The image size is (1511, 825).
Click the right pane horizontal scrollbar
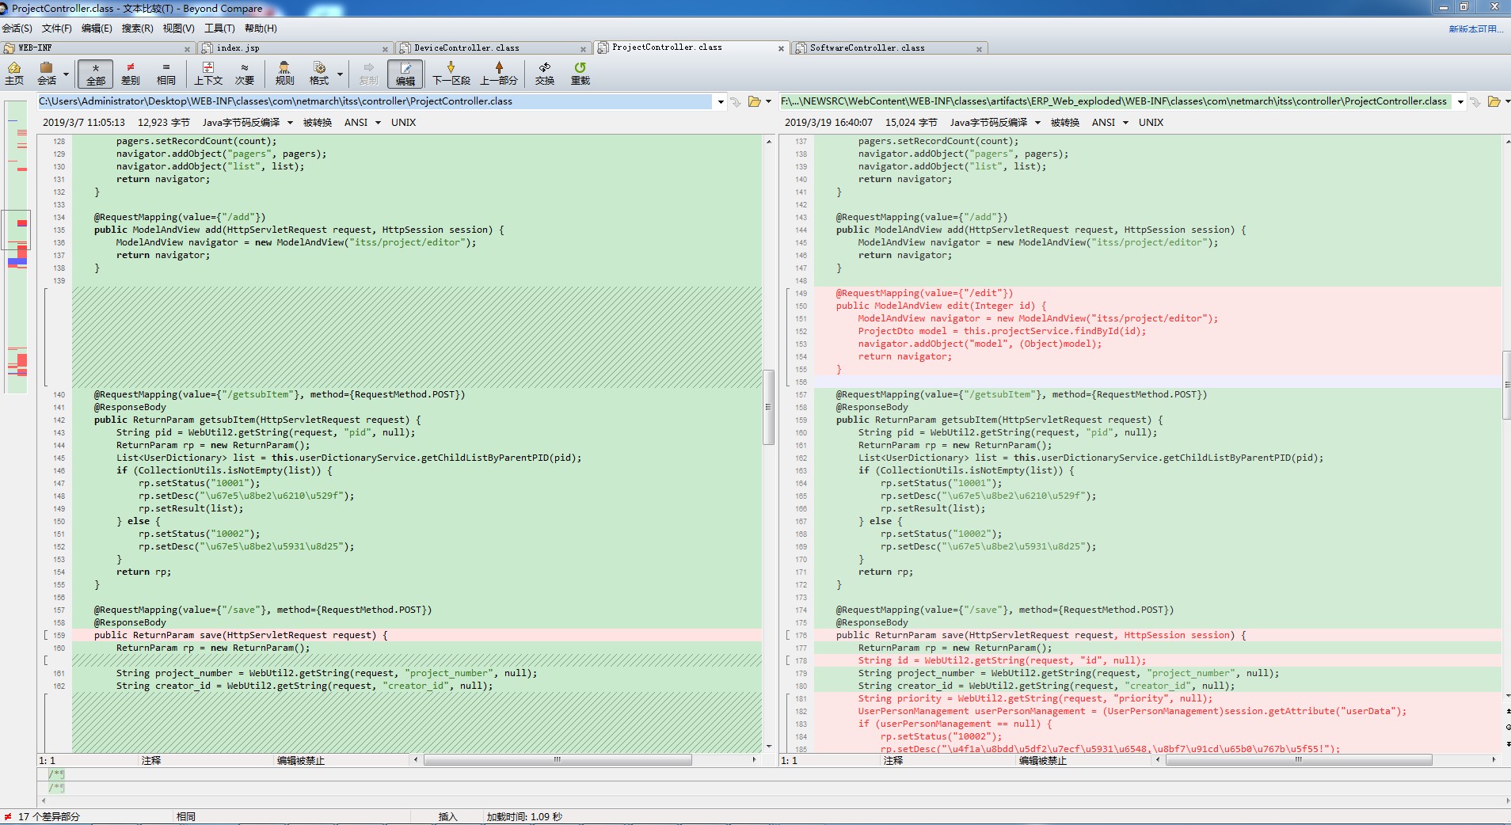[x=1299, y=760]
